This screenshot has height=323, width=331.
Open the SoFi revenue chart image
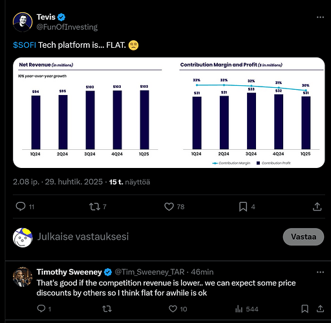click(169, 112)
